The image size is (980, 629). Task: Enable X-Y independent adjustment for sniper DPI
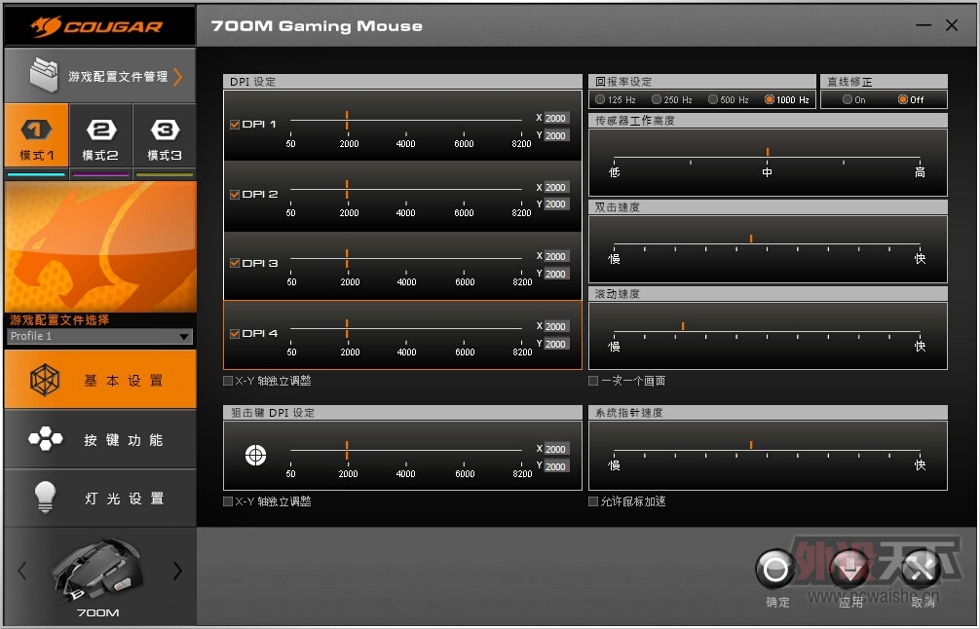(228, 500)
